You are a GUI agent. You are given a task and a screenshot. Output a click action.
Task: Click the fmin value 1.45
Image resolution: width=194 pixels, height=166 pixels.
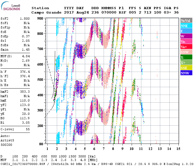click(26, 50)
